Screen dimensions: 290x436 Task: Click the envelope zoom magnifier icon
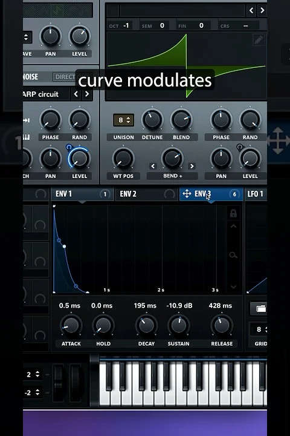233,255
